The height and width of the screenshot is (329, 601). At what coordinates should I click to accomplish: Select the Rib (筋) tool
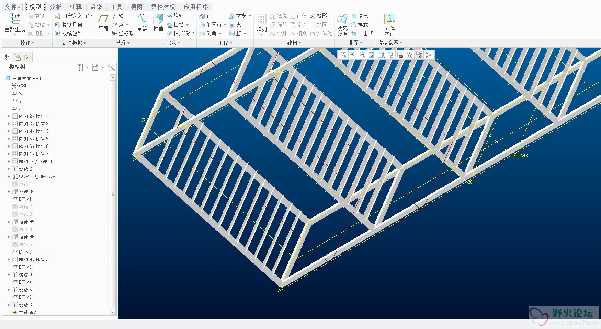pyautogui.click(x=235, y=33)
